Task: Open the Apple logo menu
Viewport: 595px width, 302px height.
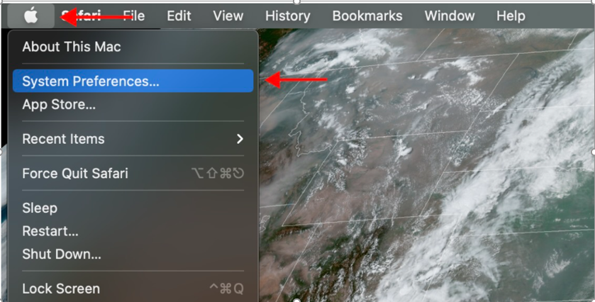Action: tap(30, 16)
